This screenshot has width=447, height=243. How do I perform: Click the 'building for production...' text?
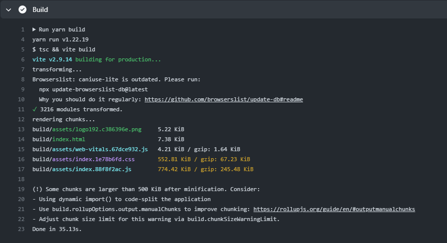pos(118,59)
